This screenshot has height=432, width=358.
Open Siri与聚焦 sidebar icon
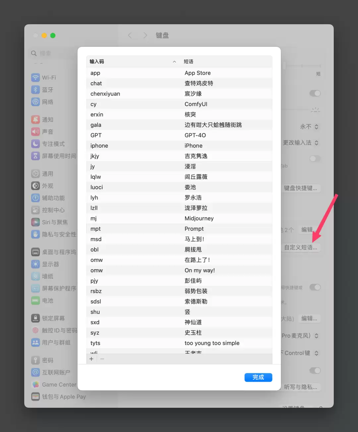tap(35, 222)
